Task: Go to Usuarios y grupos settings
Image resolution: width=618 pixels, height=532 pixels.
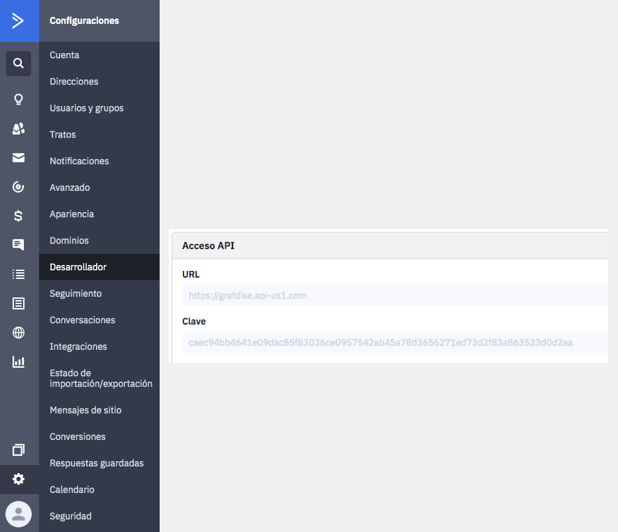Action: 87,108
